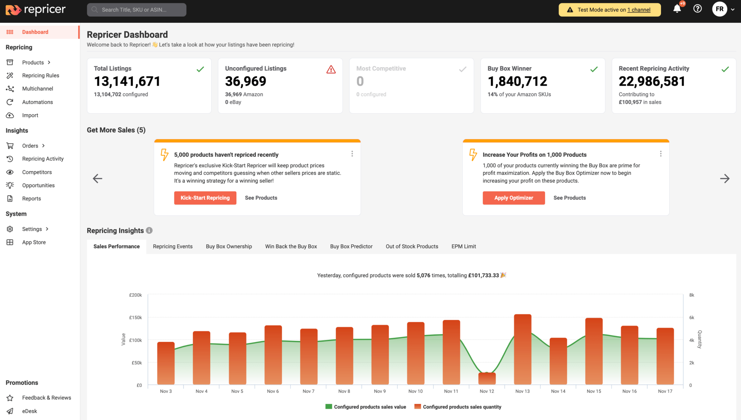Click the Products box icon in sidebar
The width and height of the screenshot is (741, 420).
pyautogui.click(x=10, y=62)
